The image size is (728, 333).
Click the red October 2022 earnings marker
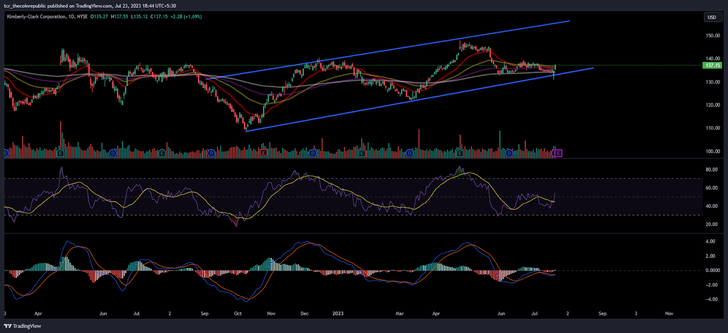[263, 153]
